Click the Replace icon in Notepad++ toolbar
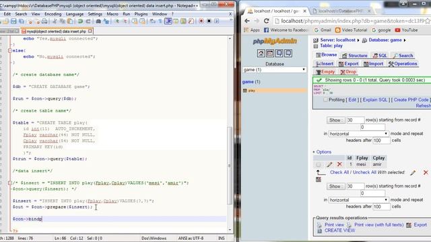 [x=106, y=22]
